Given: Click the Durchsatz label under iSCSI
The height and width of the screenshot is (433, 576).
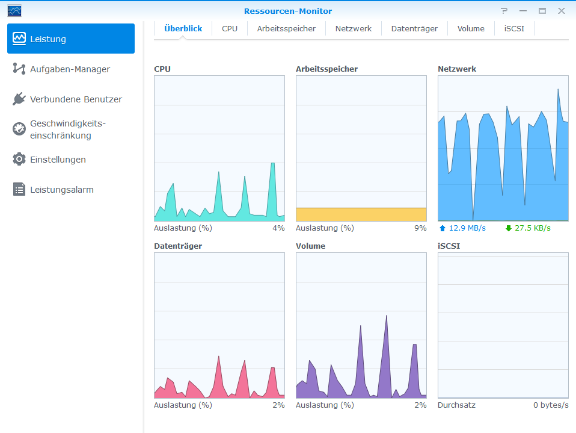Looking at the screenshot, I should 456,405.
